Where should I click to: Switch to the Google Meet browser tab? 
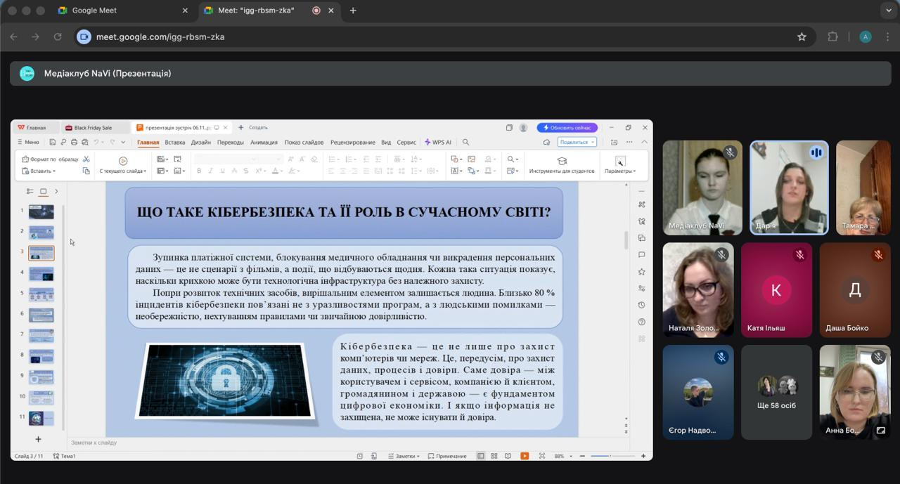(x=94, y=11)
